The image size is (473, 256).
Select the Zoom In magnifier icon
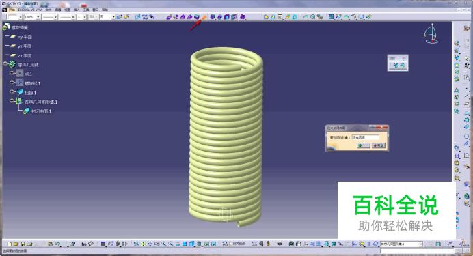(x=164, y=244)
